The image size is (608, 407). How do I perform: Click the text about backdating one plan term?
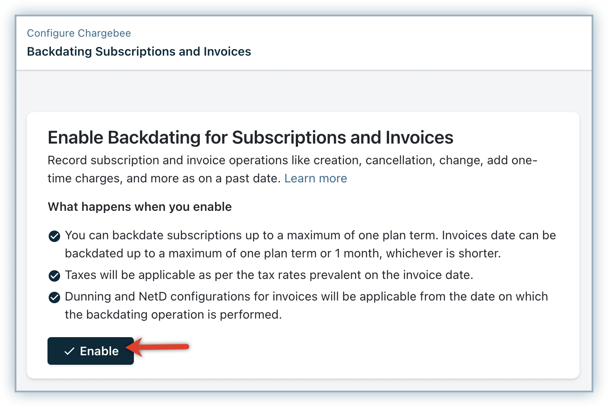[310, 235]
